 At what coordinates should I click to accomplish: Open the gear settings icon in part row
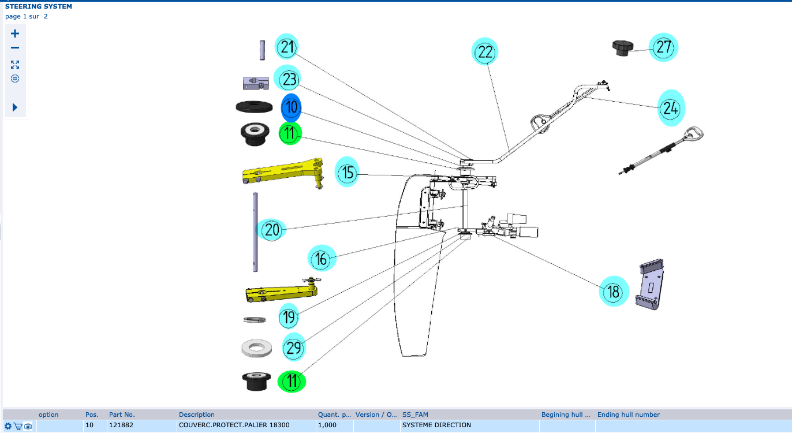[x=8, y=426]
